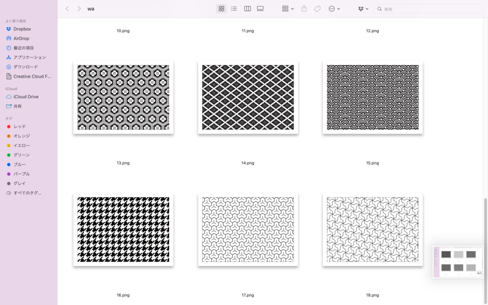
Task: Switch to list view
Action: click(x=234, y=9)
